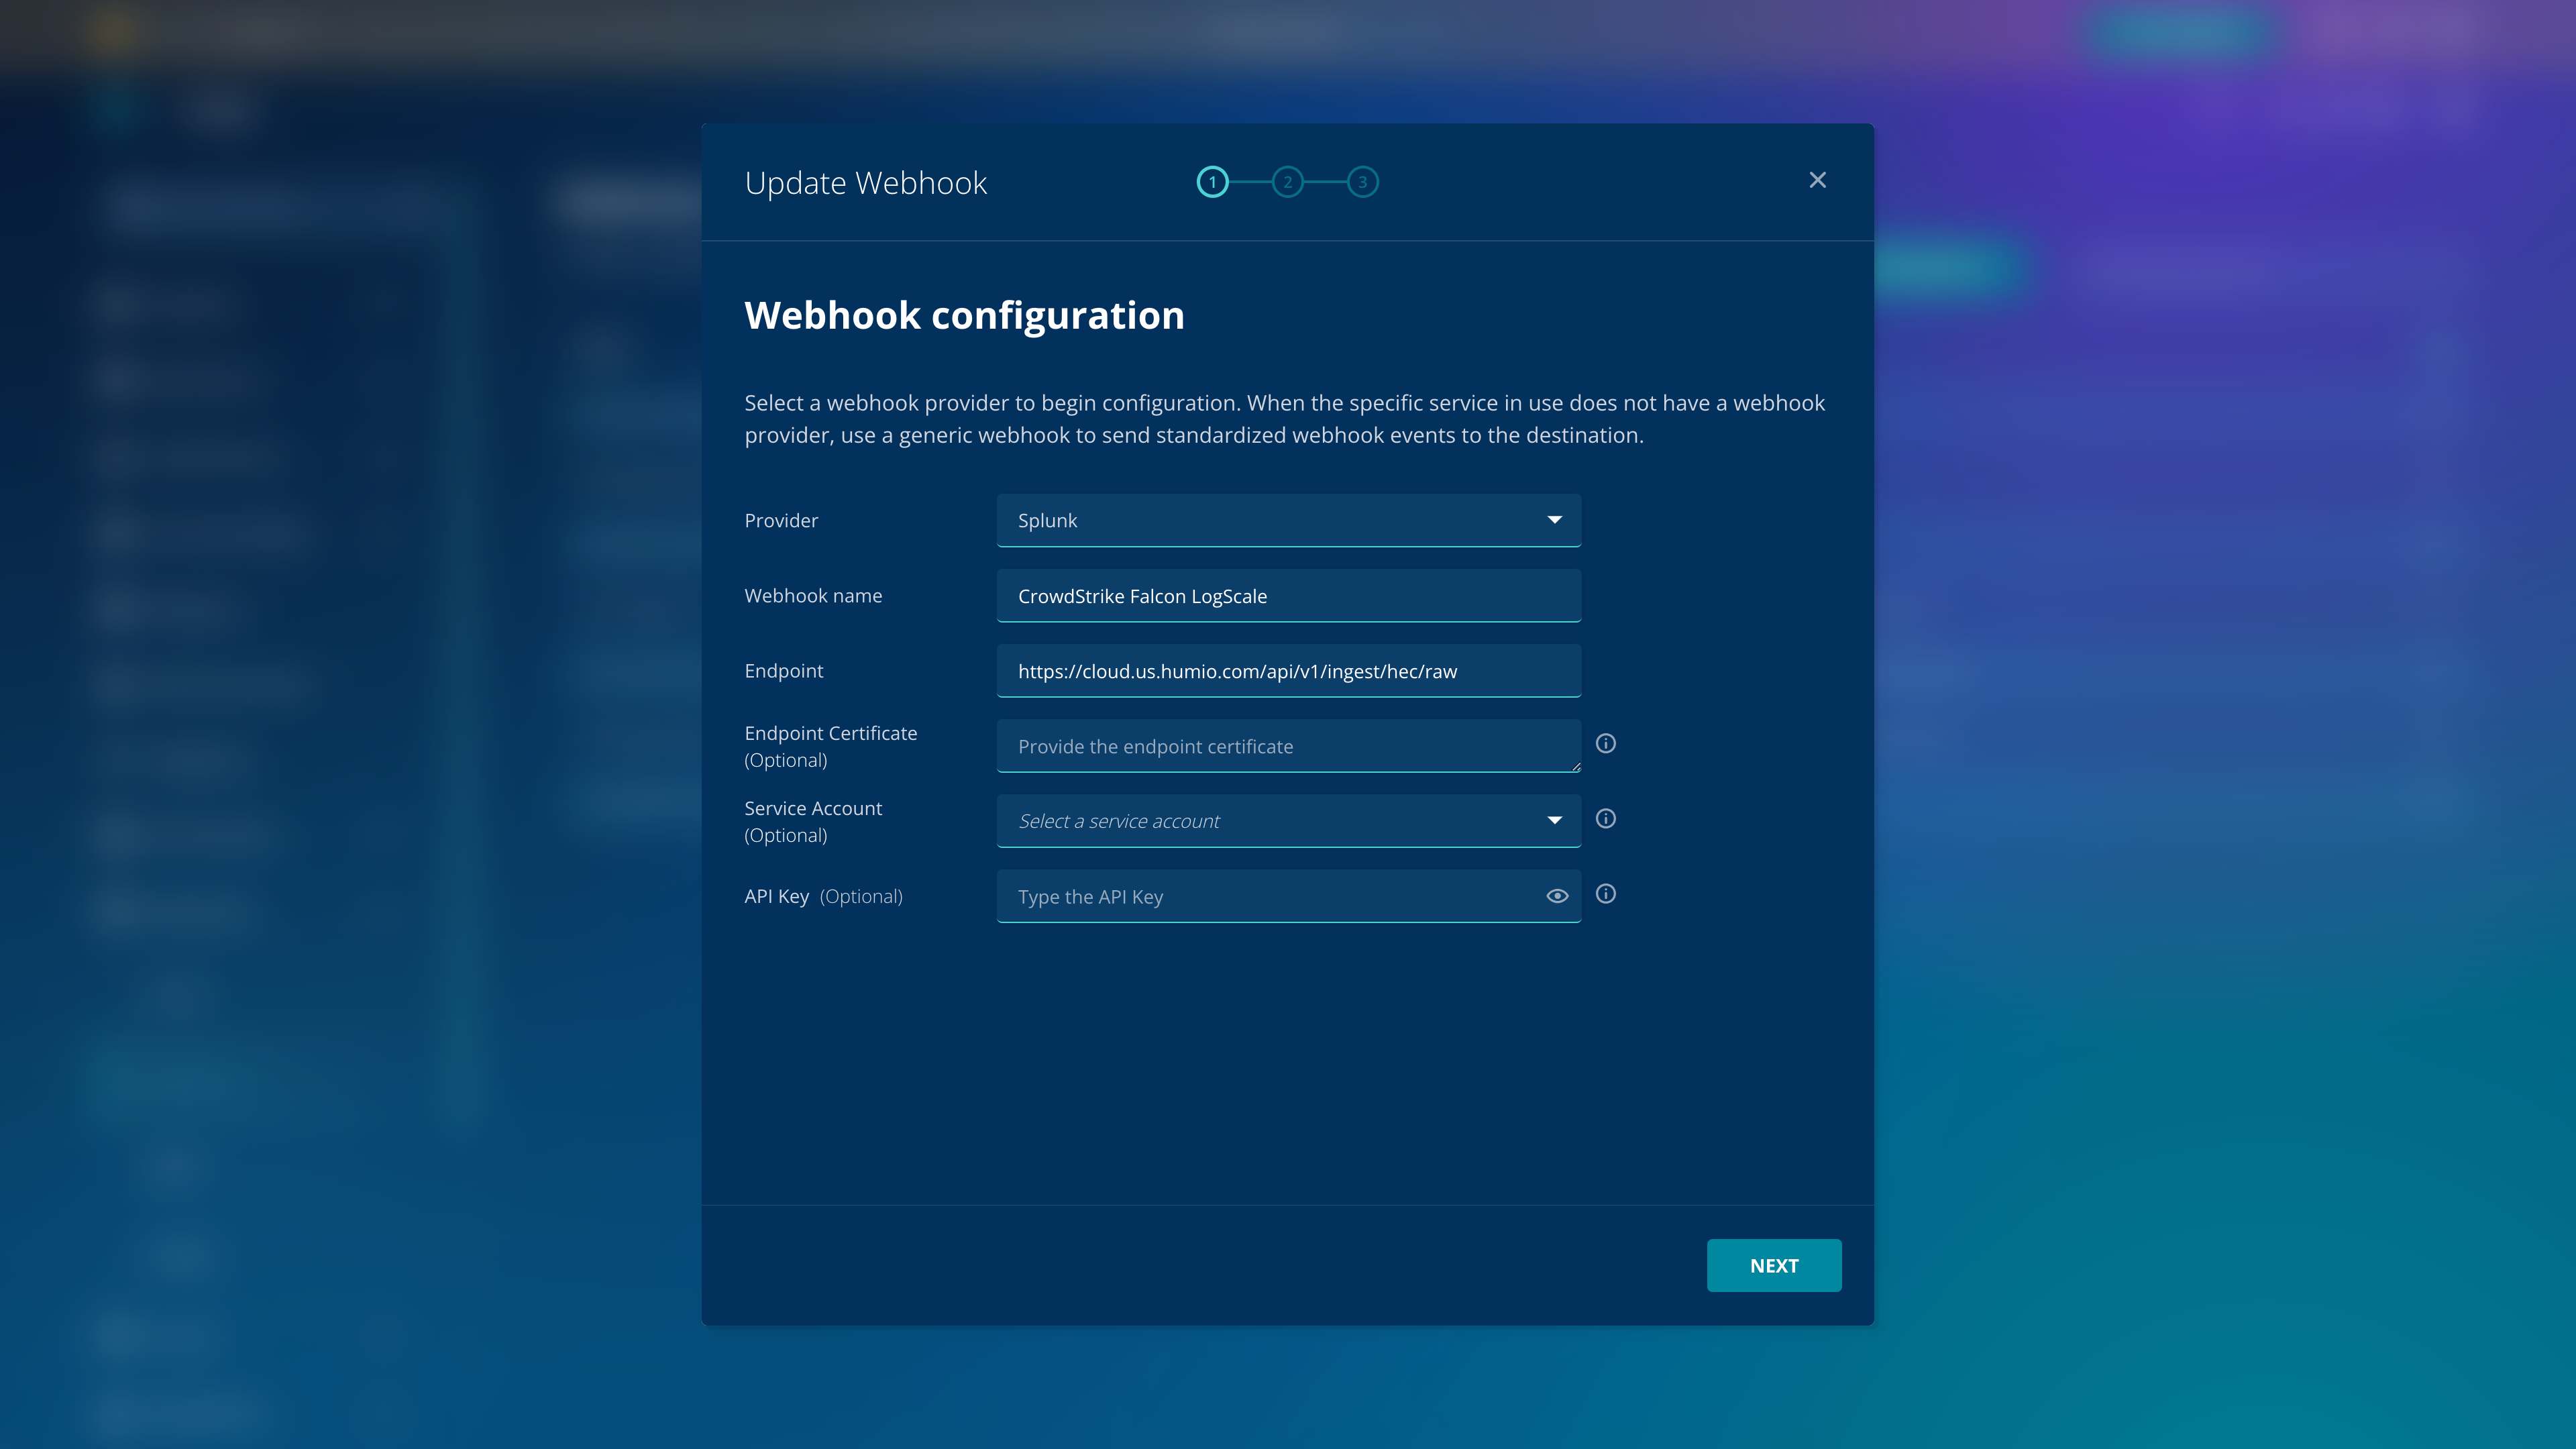This screenshot has width=2576, height=1449.
Task: Click the Webhook configuration heading
Action: click(964, 315)
